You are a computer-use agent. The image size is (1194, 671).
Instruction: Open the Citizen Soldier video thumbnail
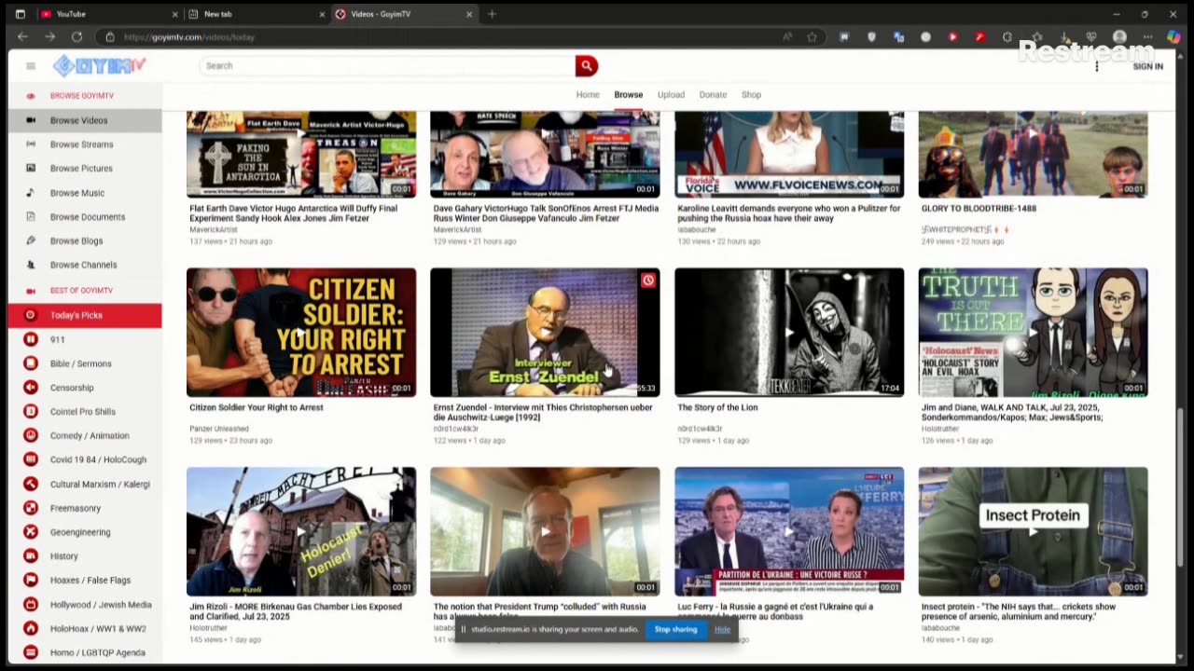(301, 333)
